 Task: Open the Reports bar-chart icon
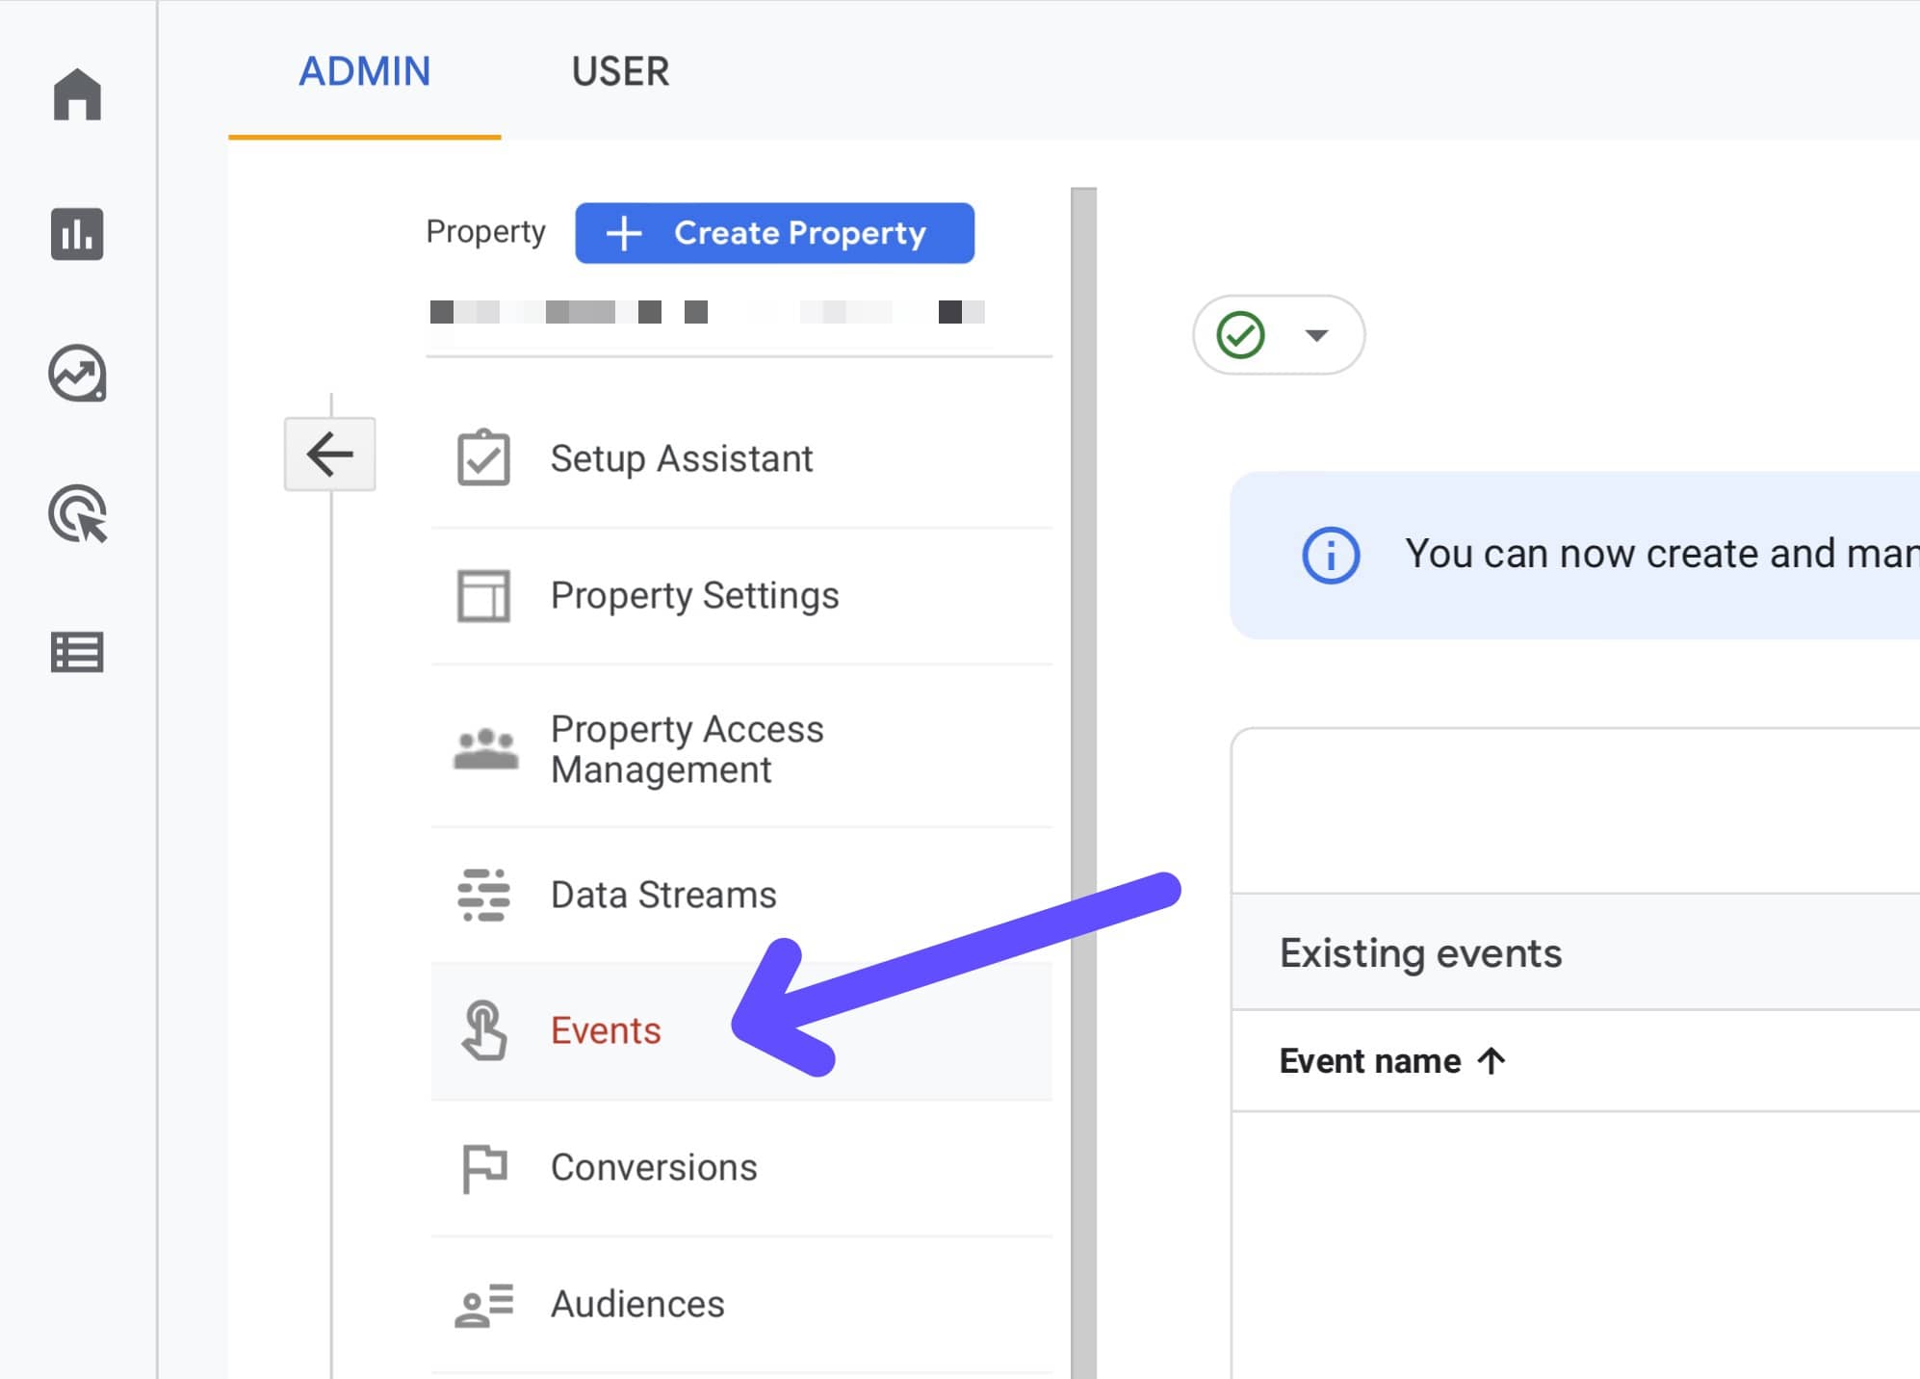(x=78, y=234)
